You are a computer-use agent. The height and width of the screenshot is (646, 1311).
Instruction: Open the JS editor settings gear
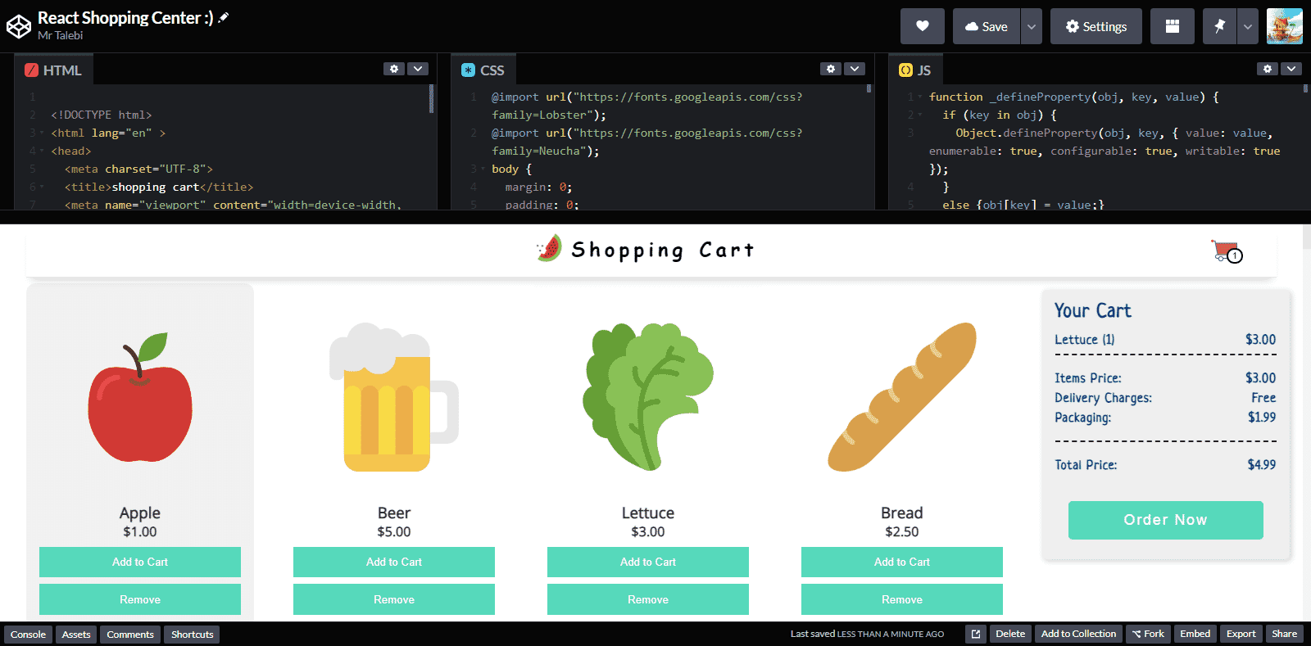1268,69
